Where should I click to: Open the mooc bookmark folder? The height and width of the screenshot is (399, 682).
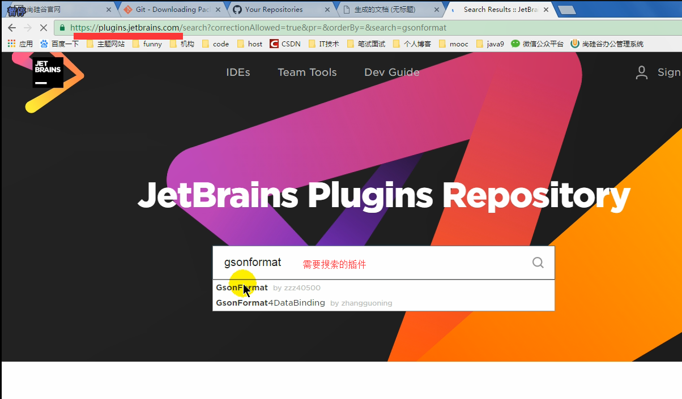pos(454,44)
